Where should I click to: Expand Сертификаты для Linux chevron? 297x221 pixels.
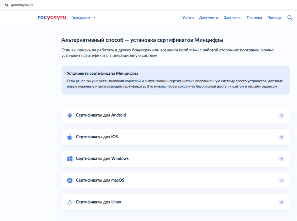(x=282, y=202)
